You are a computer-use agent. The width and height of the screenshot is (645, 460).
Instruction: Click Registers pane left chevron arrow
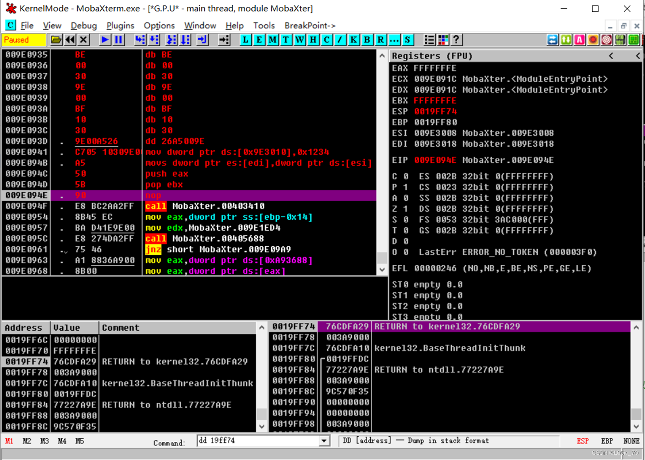[611, 56]
